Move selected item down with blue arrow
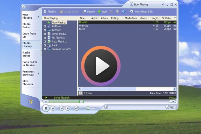The image size is (201, 134). click(x=123, y=12)
